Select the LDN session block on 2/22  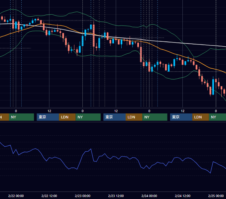(67, 117)
